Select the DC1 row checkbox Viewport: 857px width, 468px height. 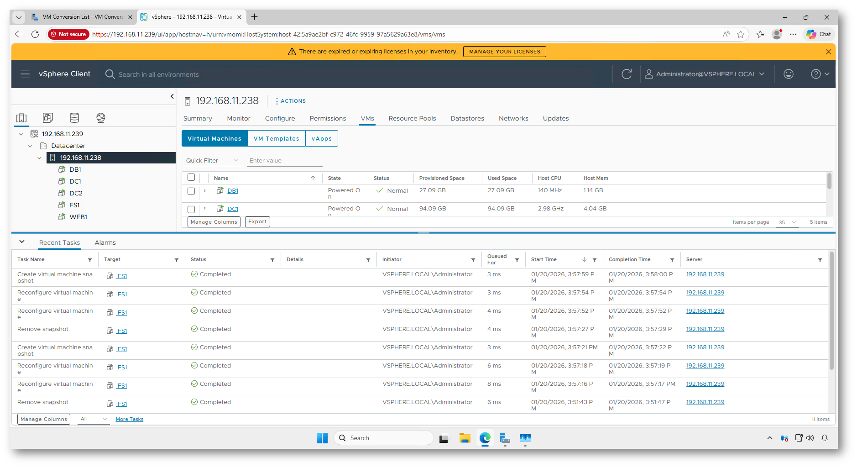point(191,209)
